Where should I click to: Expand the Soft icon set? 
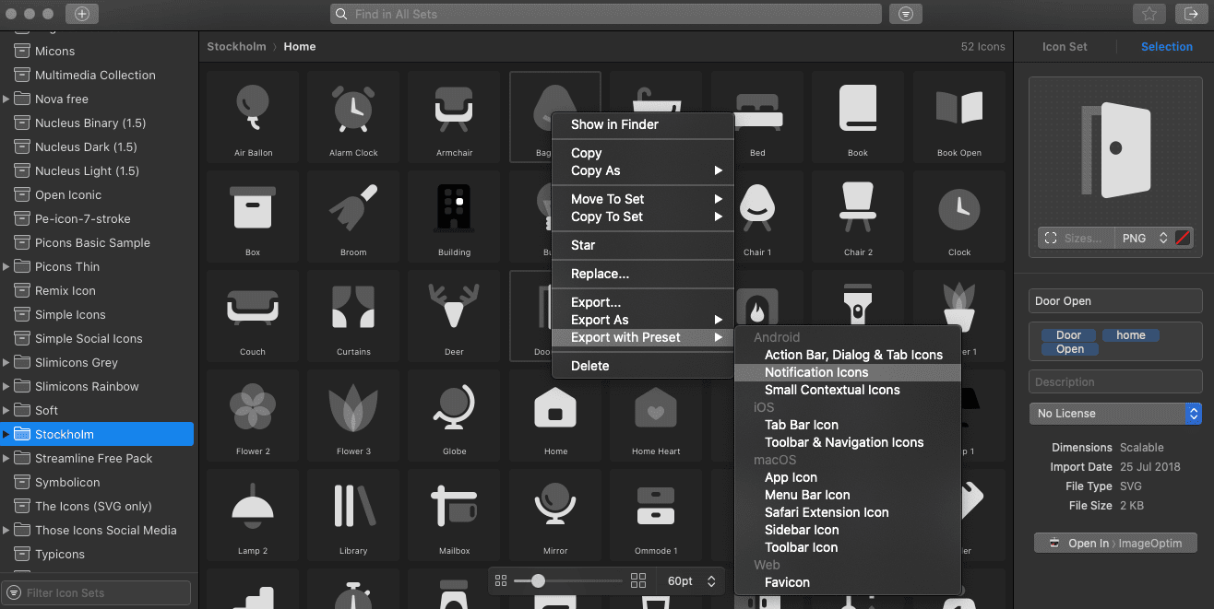click(6, 410)
